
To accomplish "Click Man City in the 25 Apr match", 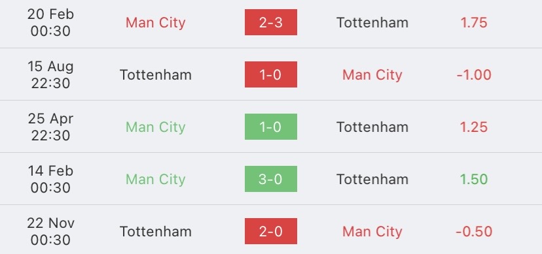I will [156, 127].
